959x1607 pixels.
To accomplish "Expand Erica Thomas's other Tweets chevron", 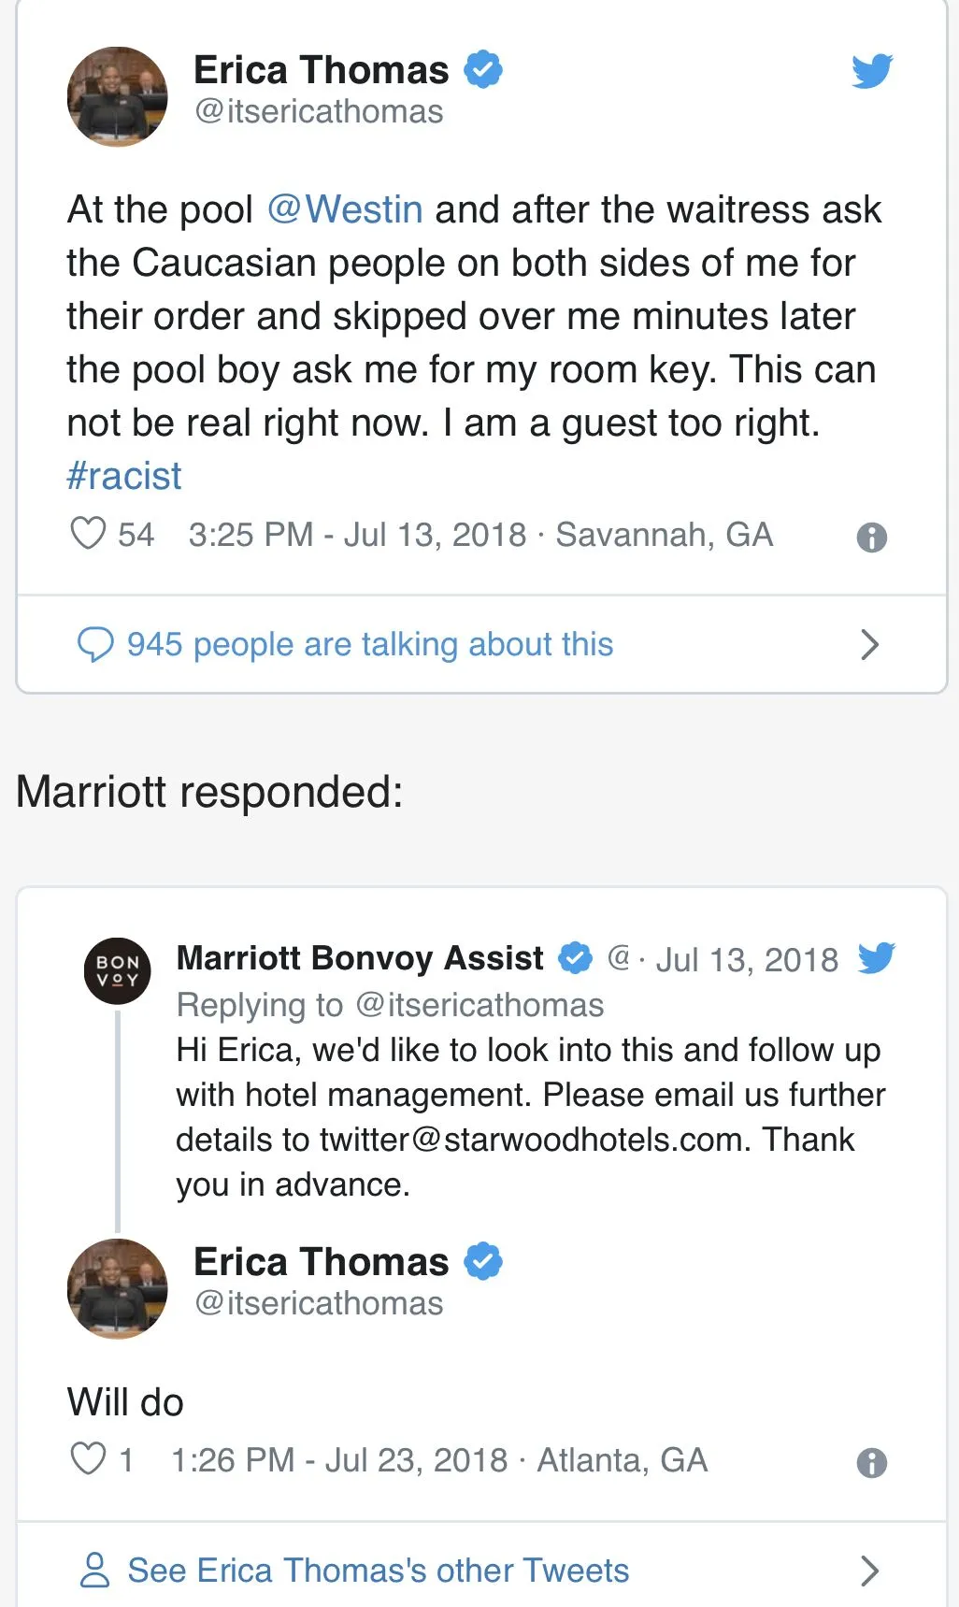I will tap(869, 1571).
